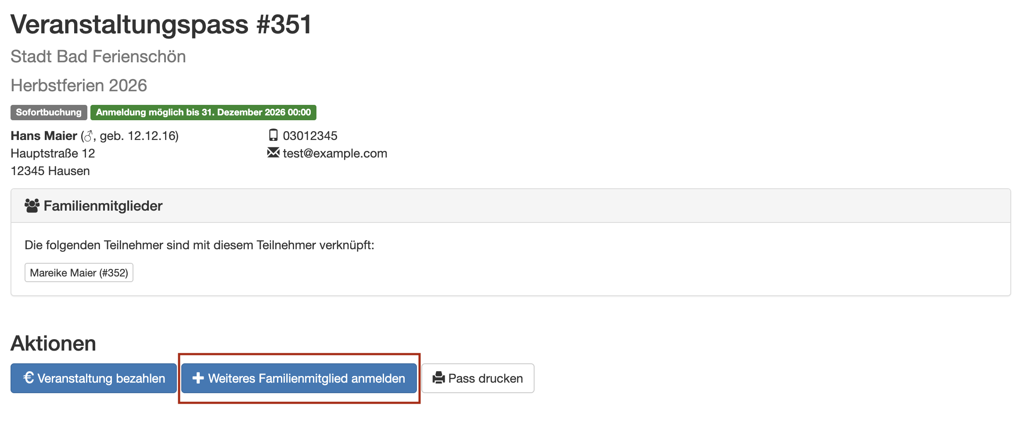
Task: Click the participant name Hans Maier
Action: pos(44,136)
